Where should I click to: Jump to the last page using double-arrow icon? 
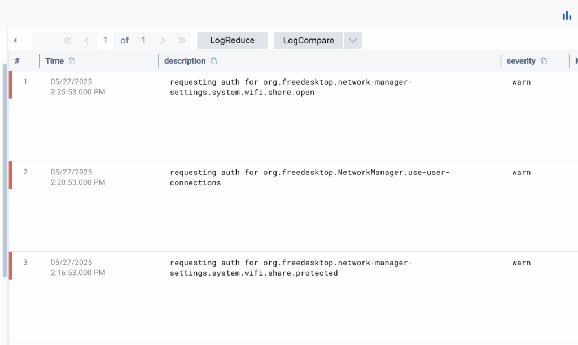182,40
